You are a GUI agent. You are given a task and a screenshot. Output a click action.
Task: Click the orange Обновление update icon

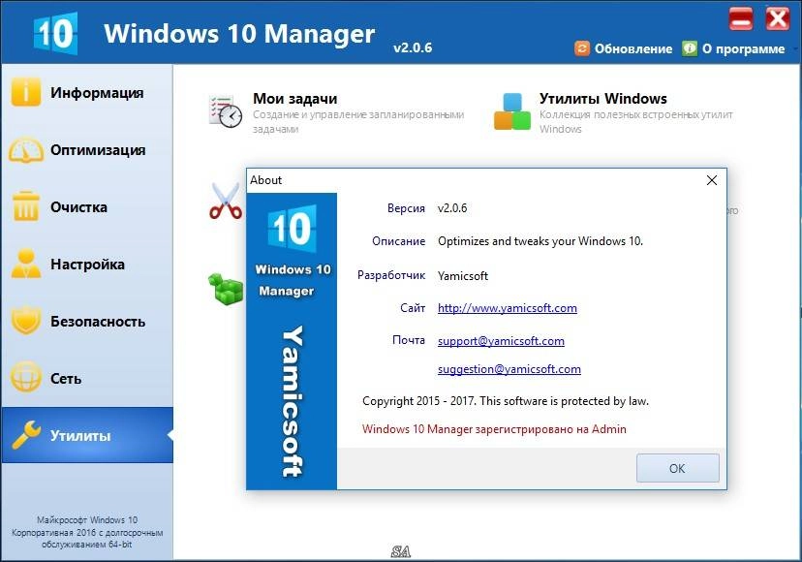click(x=582, y=48)
